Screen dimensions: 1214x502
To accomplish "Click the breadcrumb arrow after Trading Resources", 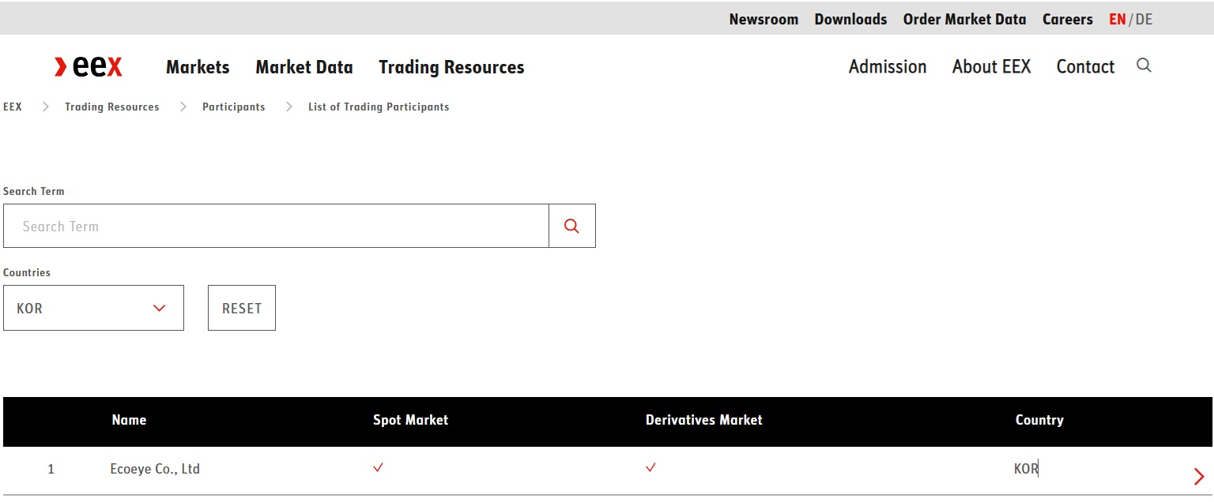I will [x=183, y=107].
